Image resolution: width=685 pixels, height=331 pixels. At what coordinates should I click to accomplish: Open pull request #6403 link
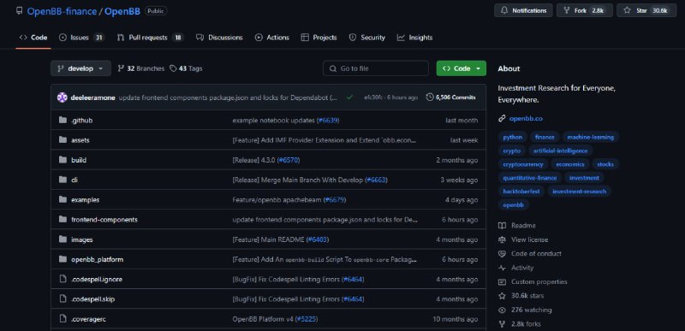(x=318, y=239)
